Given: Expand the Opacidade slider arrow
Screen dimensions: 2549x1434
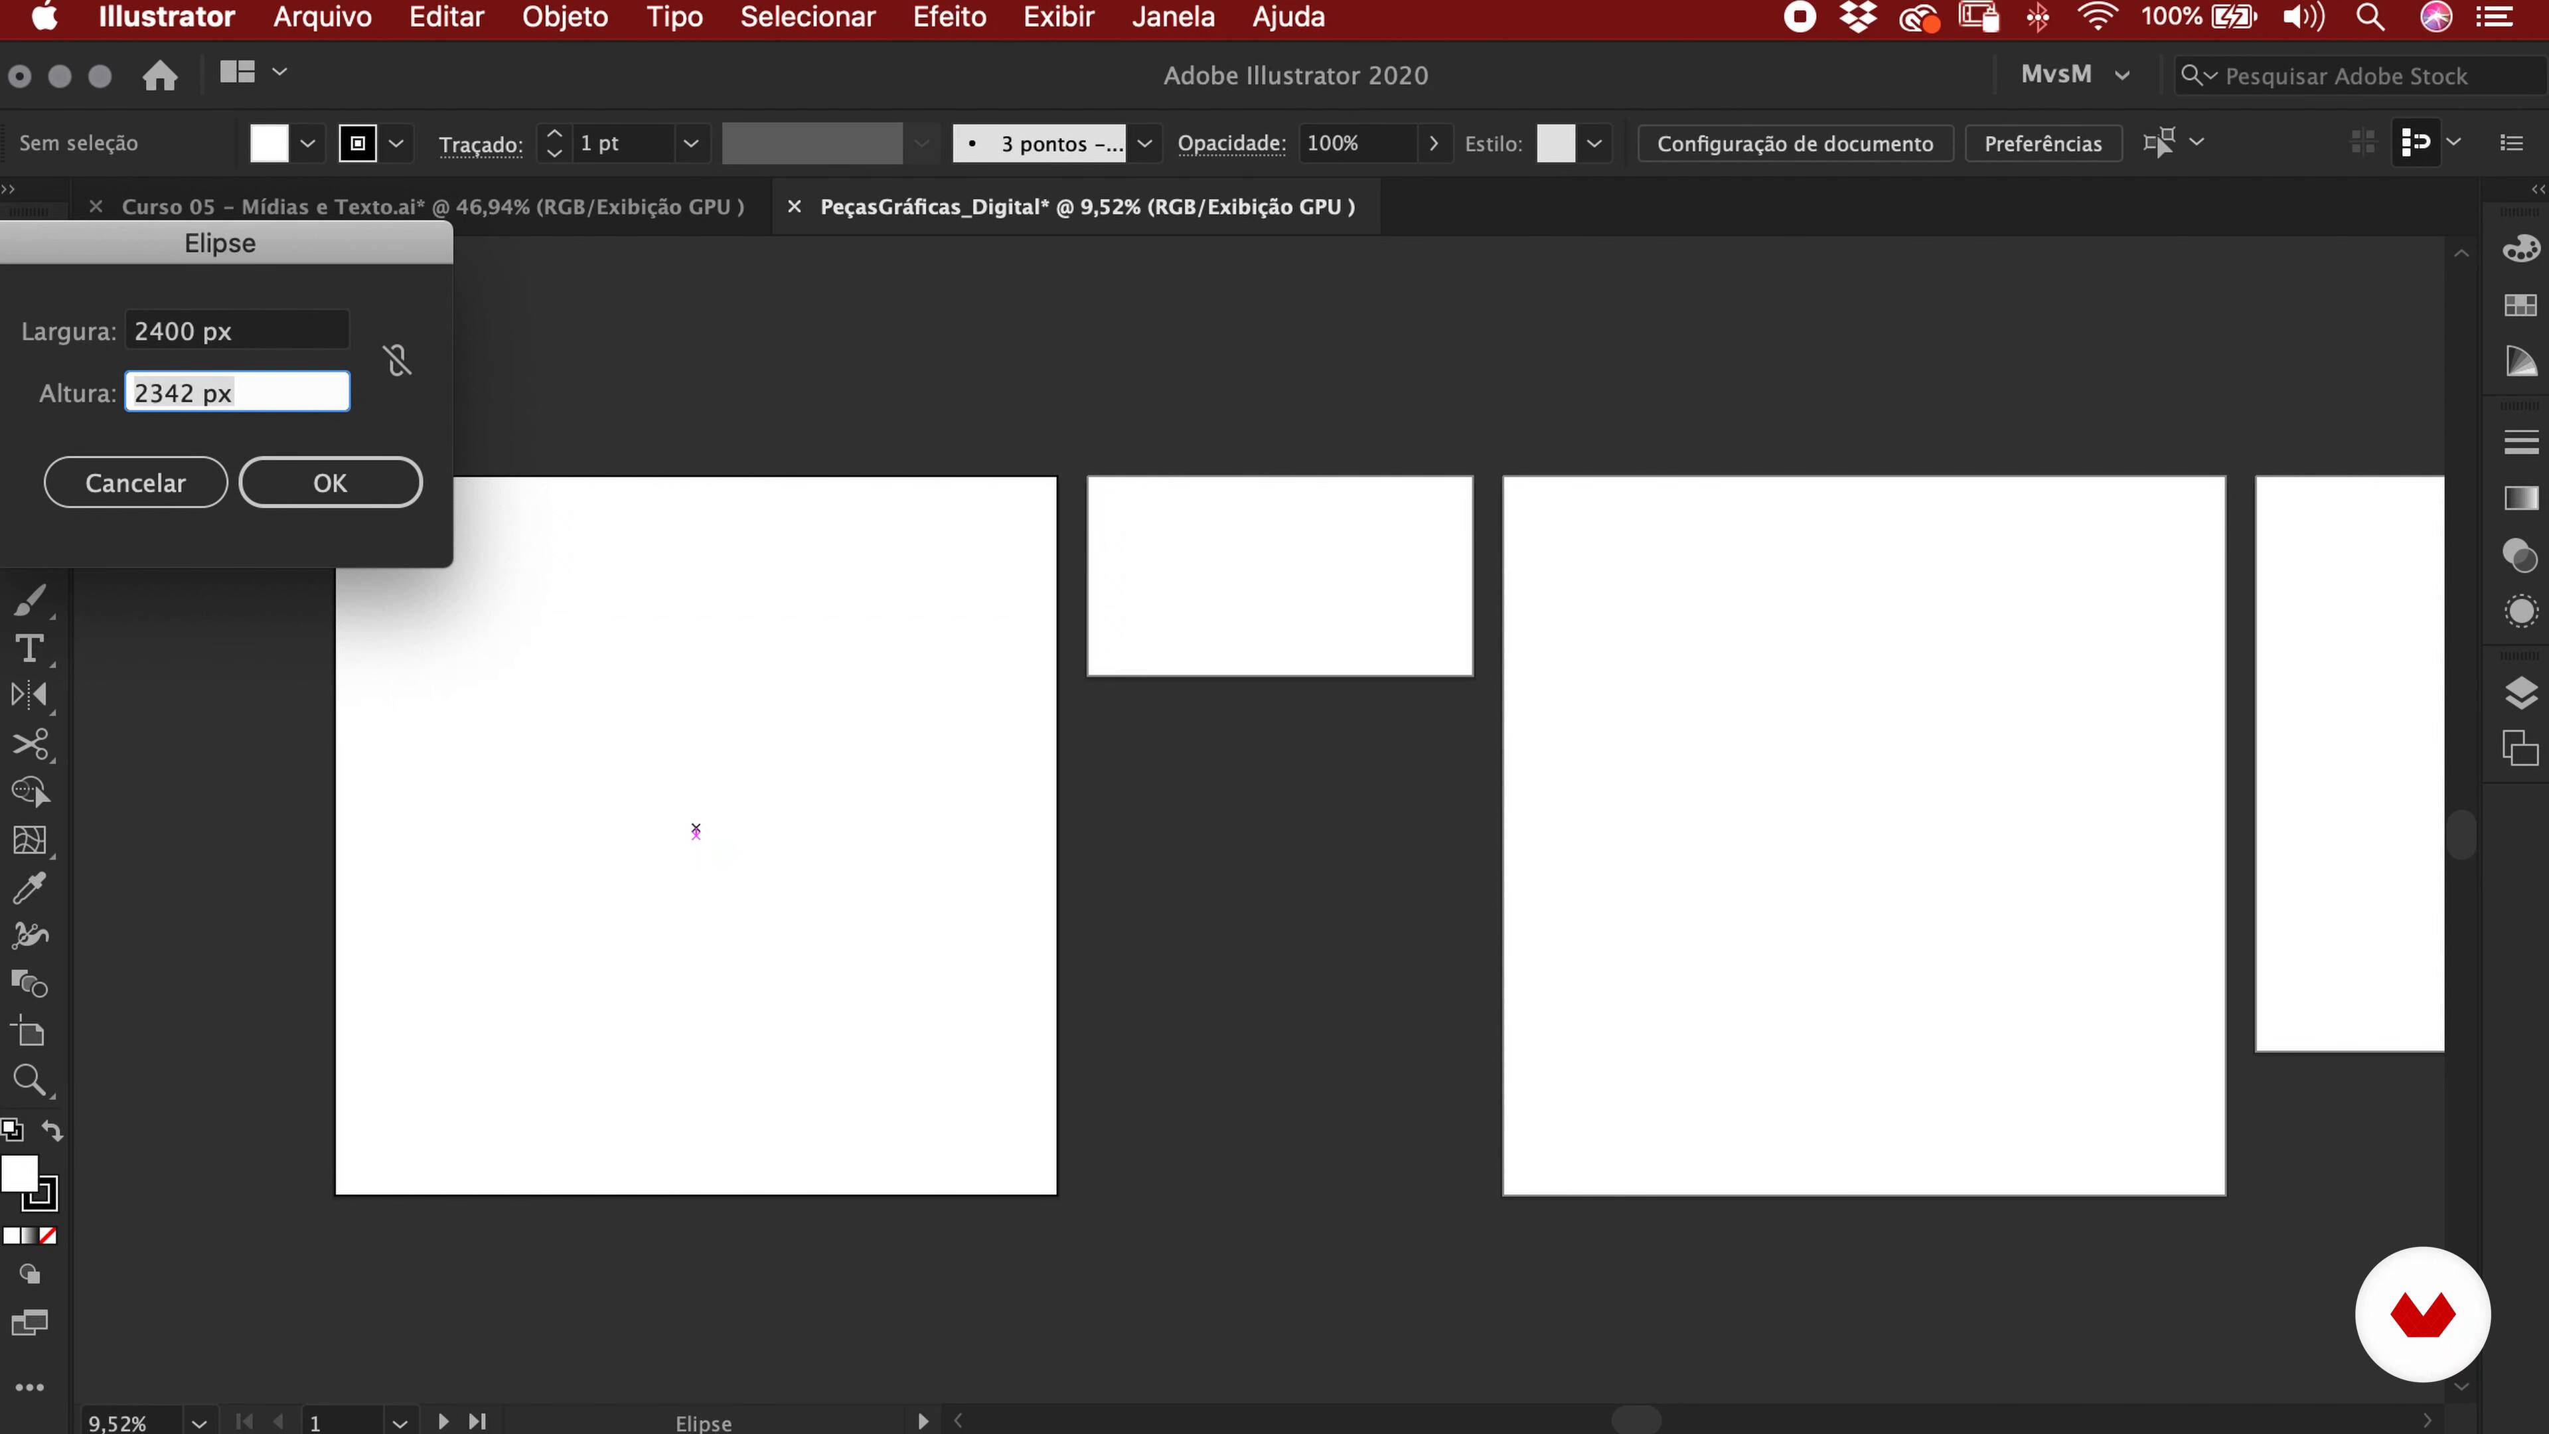Looking at the screenshot, I should click(1434, 143).
